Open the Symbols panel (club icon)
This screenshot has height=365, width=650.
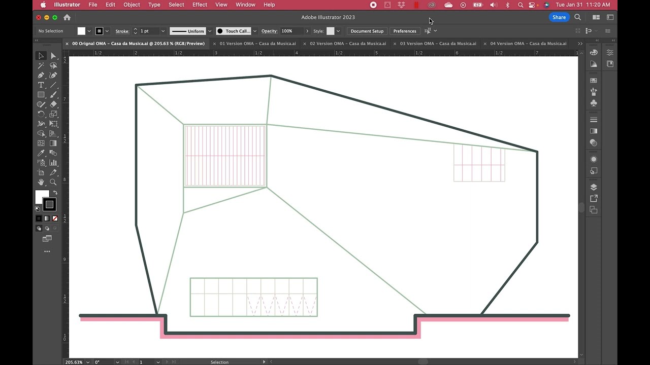click(x=594, y=103)
